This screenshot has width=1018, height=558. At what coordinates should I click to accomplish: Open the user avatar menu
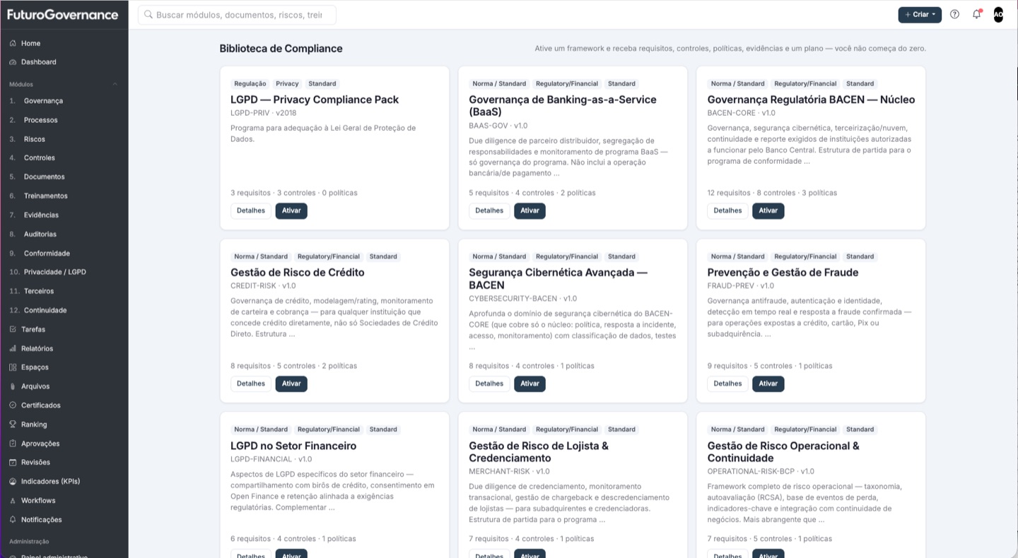998,14
